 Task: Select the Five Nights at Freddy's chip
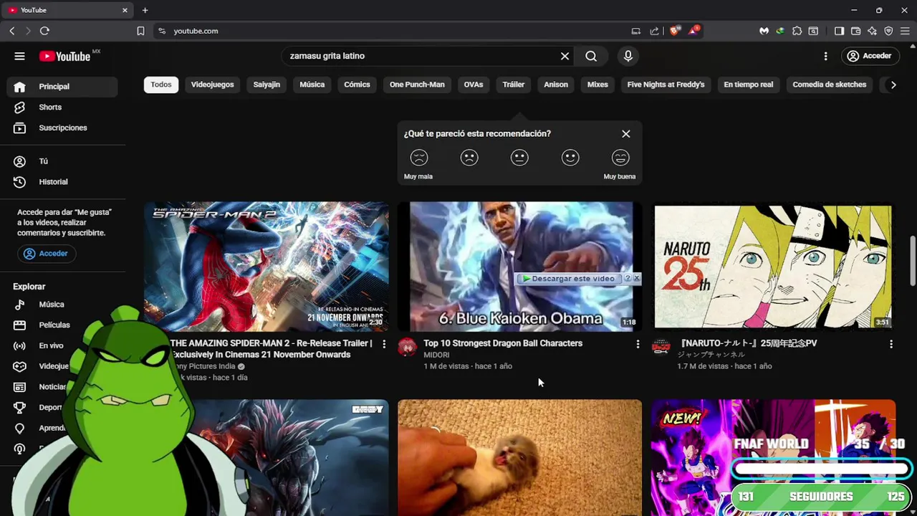666,85
